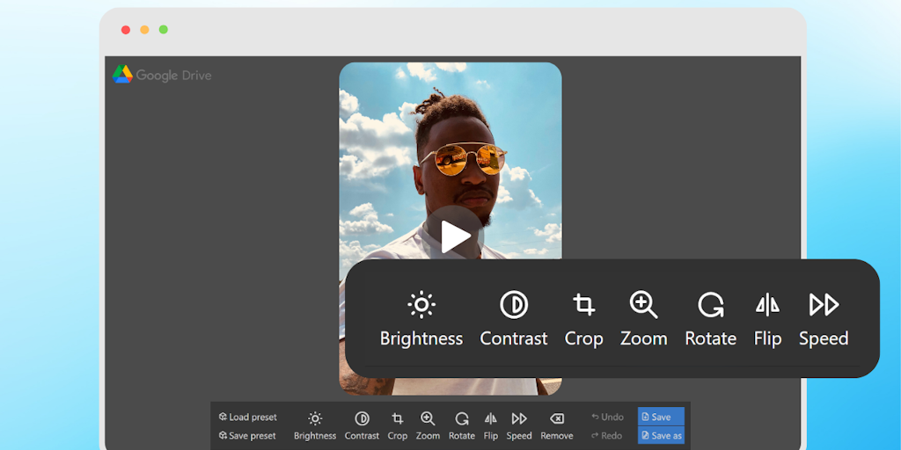Select the Contrast tool in the bottom toolbar
Viewport: 901px width, 450px height.
point(362,419)
